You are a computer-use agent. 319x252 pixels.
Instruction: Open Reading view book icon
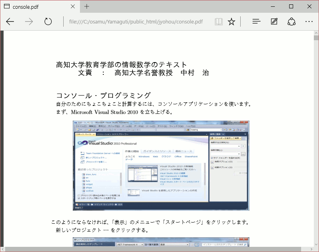[219, 21]
